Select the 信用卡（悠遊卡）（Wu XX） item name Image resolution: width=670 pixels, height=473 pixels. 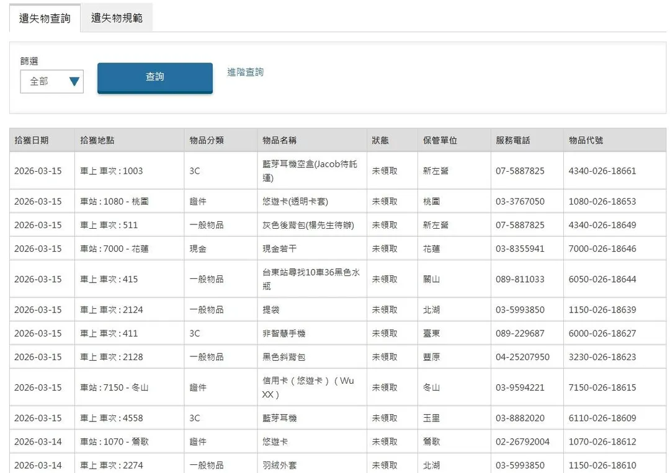(x=308, y=387)
